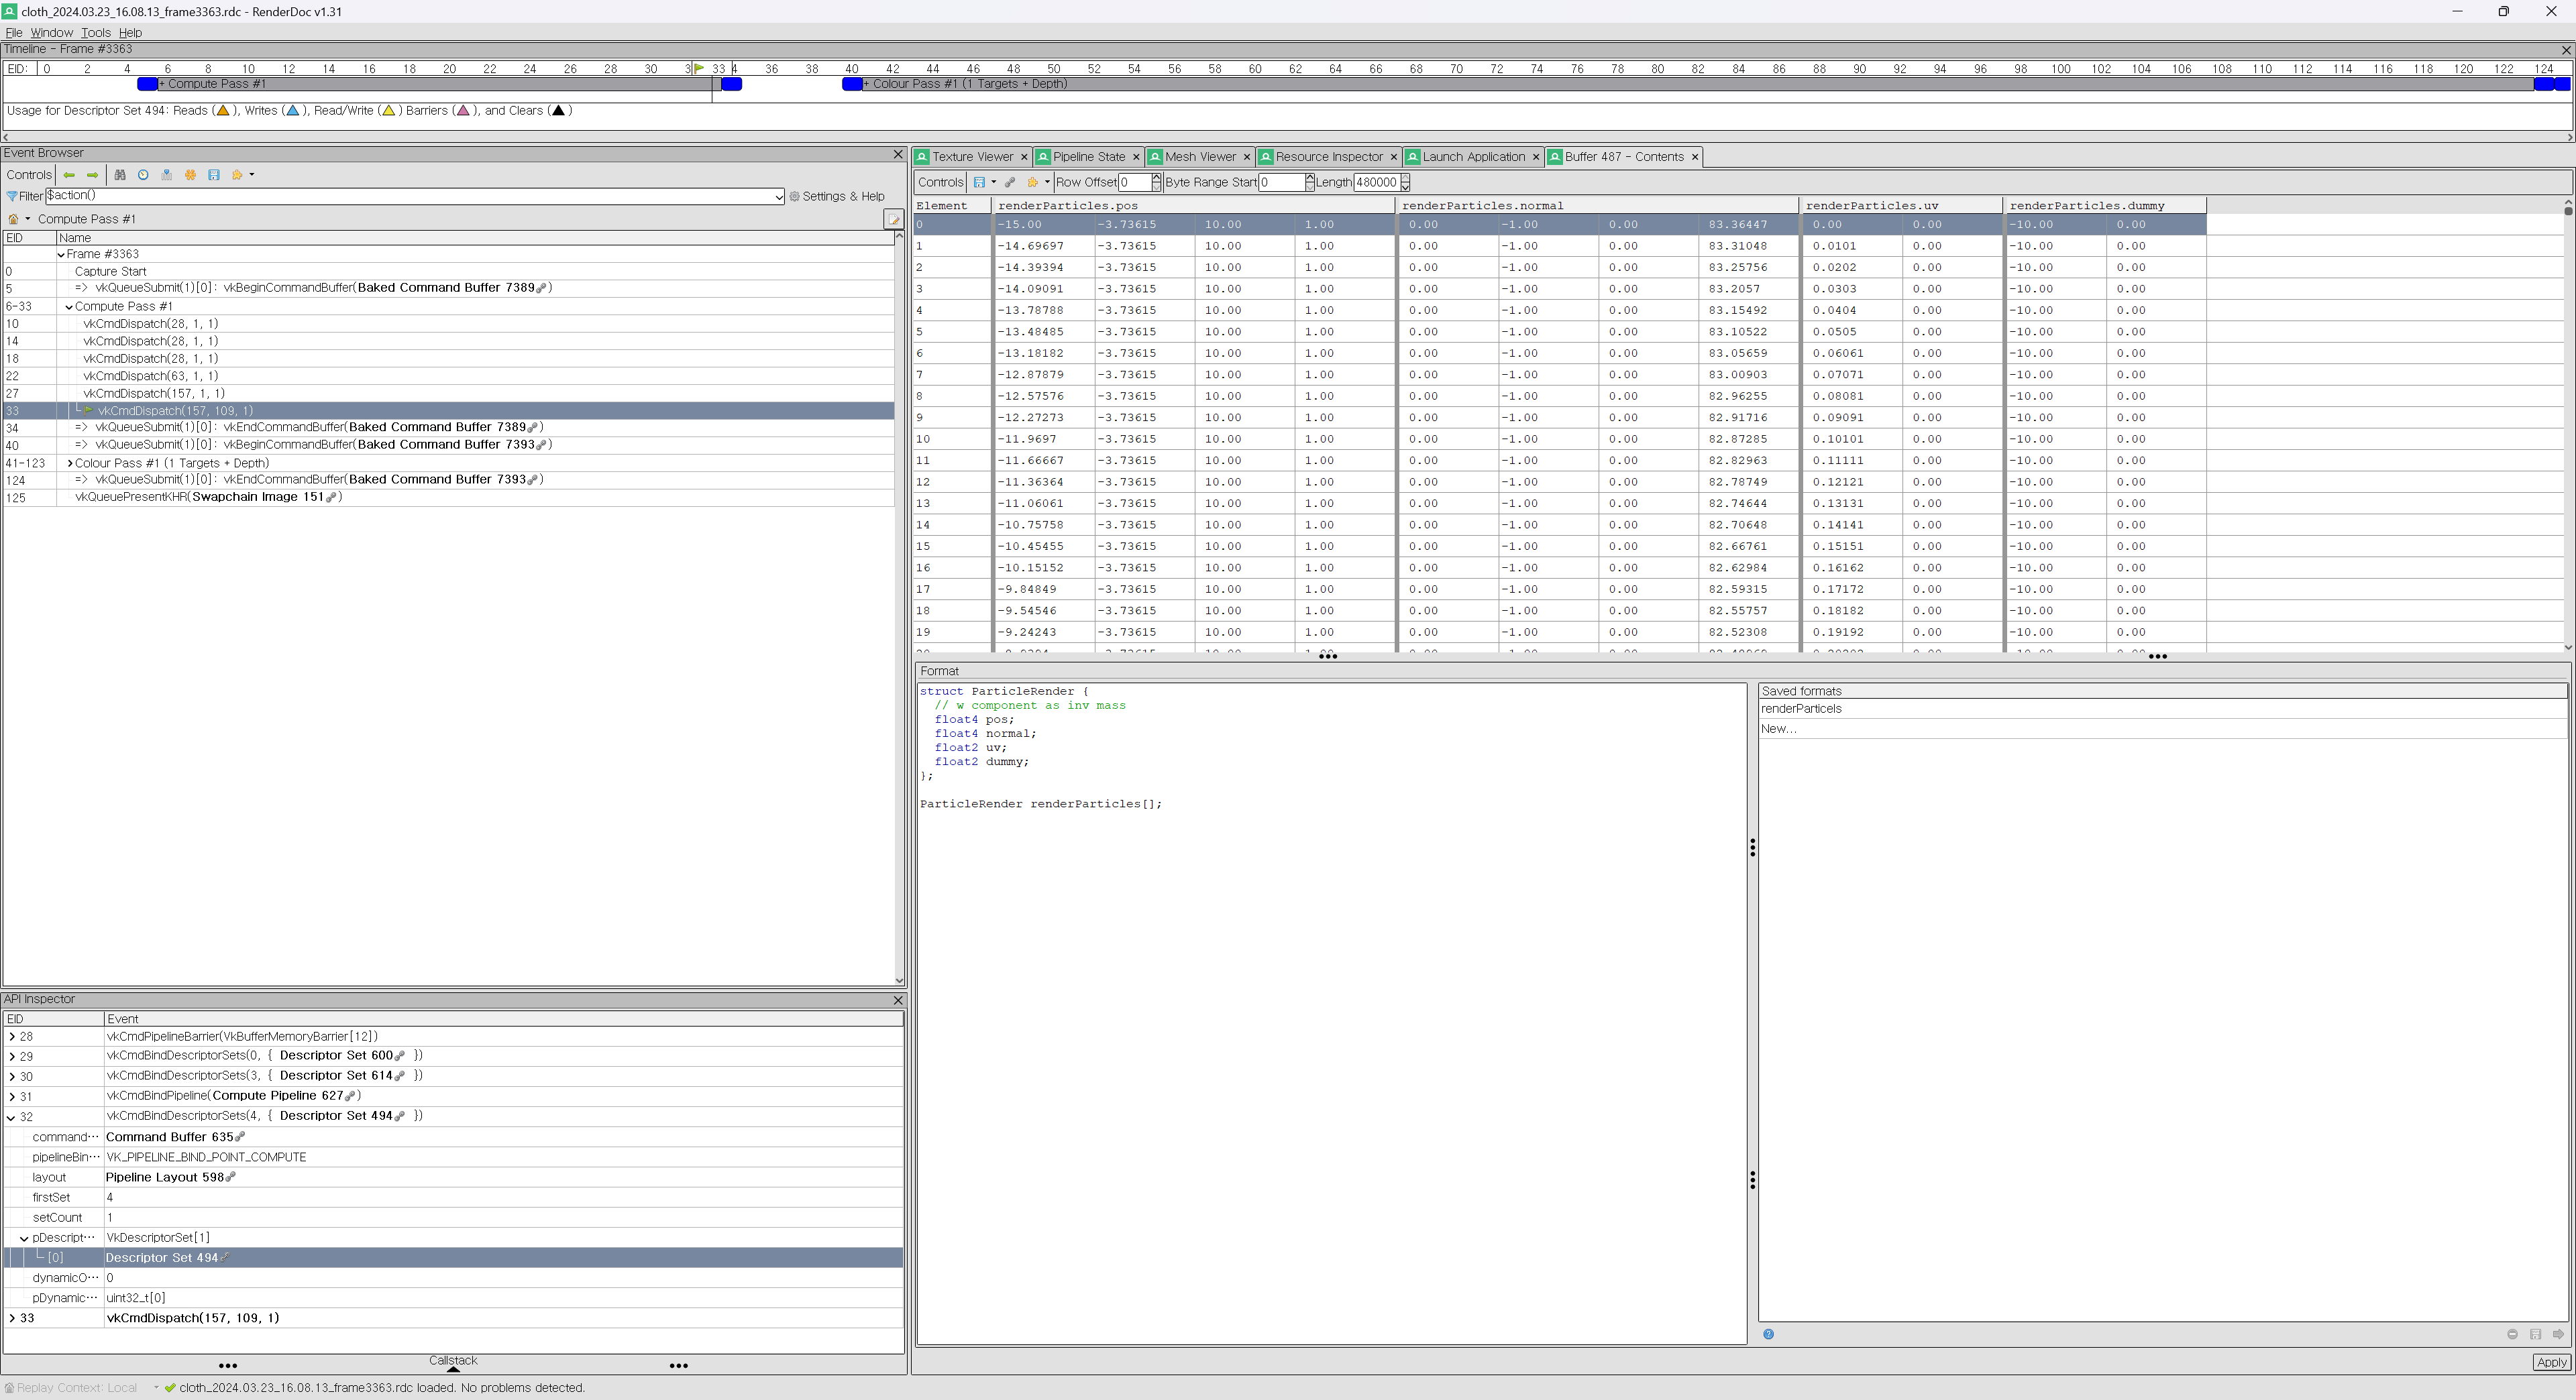Click the link icon after Swapchain Image 151
This screenshot has width=2576, height=1400.
coord(331,497)
